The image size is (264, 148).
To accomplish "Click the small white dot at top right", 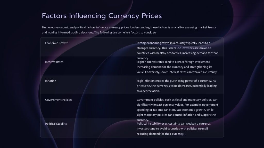I will pyautogui.click(x=222, y=4).
